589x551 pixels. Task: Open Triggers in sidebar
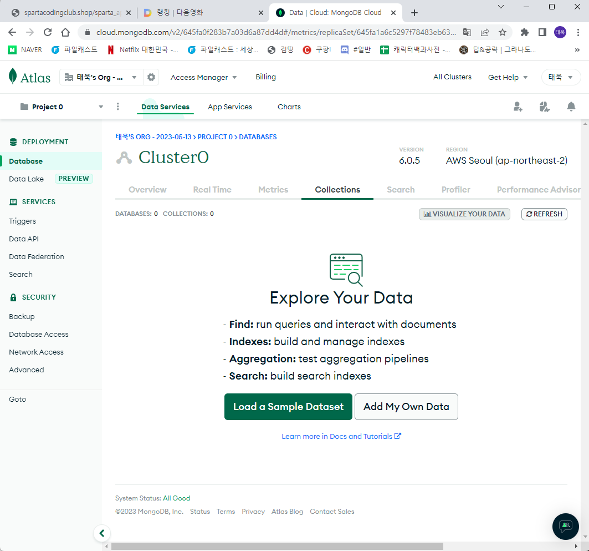23,221
